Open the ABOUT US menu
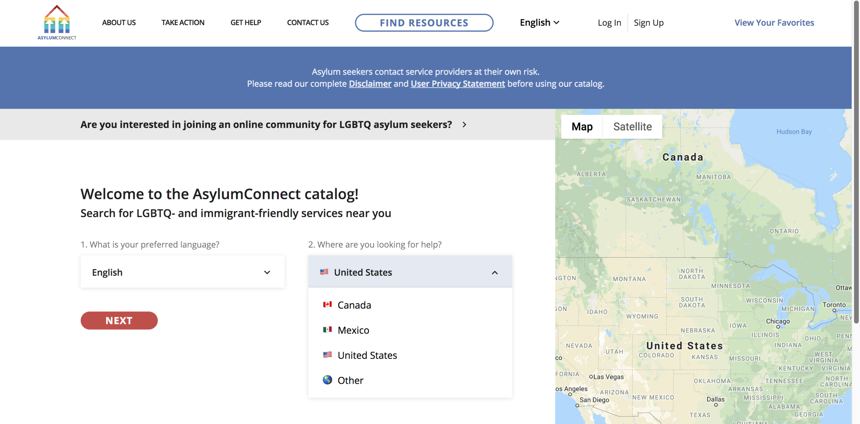The width and height of the screenshot is (860, 424). point(119,23)
